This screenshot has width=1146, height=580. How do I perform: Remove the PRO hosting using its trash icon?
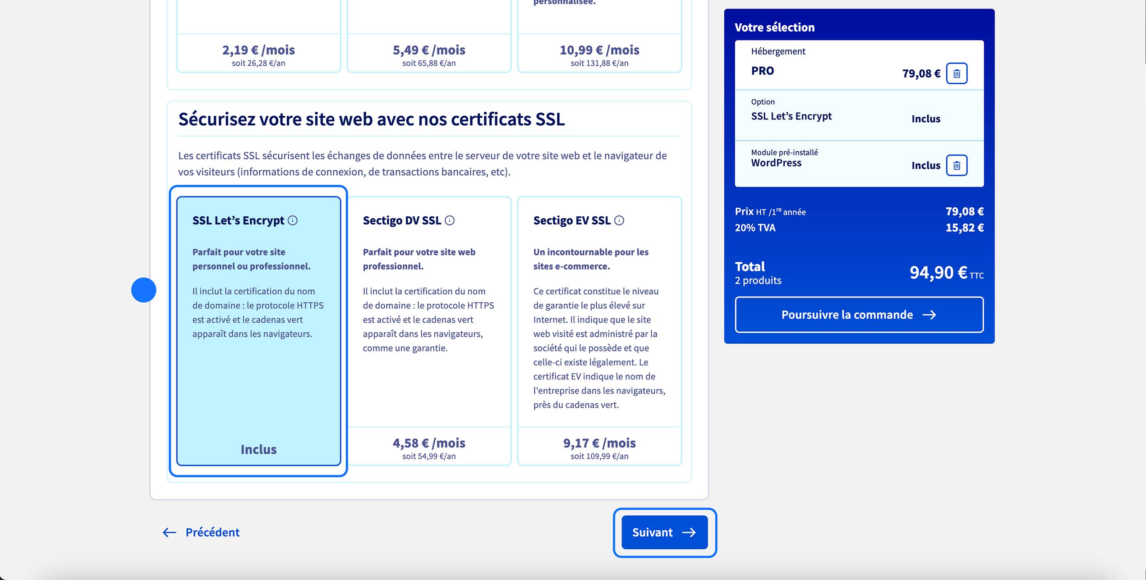[957, 73]
